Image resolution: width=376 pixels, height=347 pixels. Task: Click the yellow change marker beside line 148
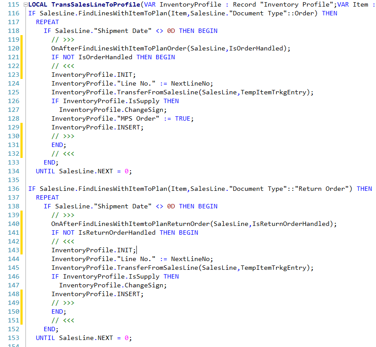(22, 294)
